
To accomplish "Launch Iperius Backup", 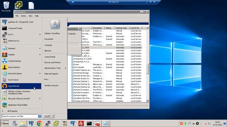I will [21, 67].
